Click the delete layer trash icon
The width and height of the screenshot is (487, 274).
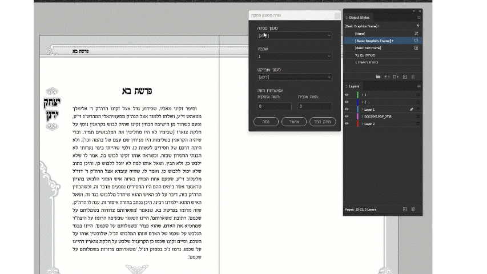pos(413,209)
